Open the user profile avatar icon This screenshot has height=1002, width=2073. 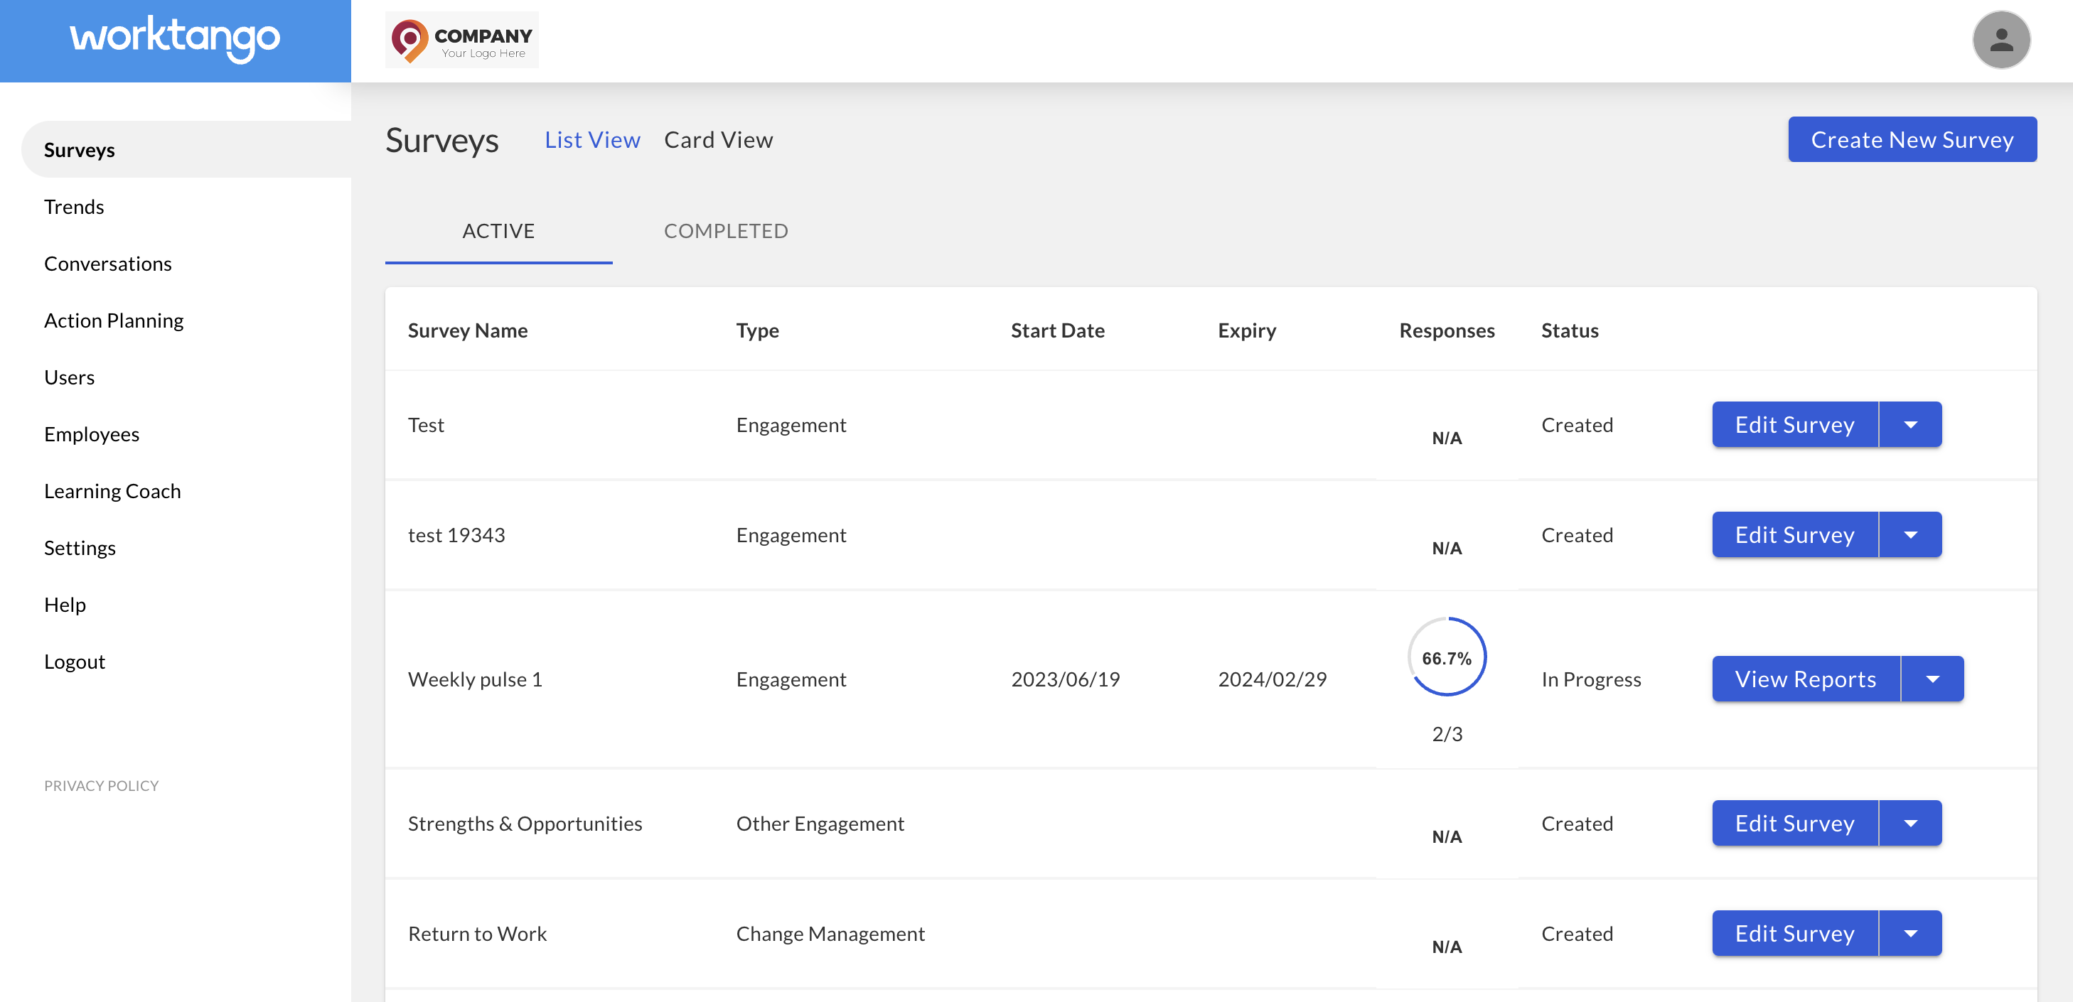point(2000,39)
